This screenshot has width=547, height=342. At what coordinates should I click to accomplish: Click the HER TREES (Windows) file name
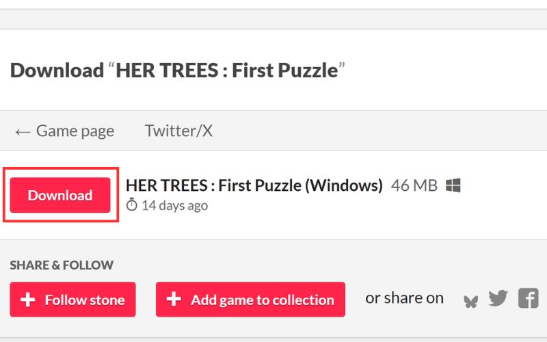click(254, 185)
